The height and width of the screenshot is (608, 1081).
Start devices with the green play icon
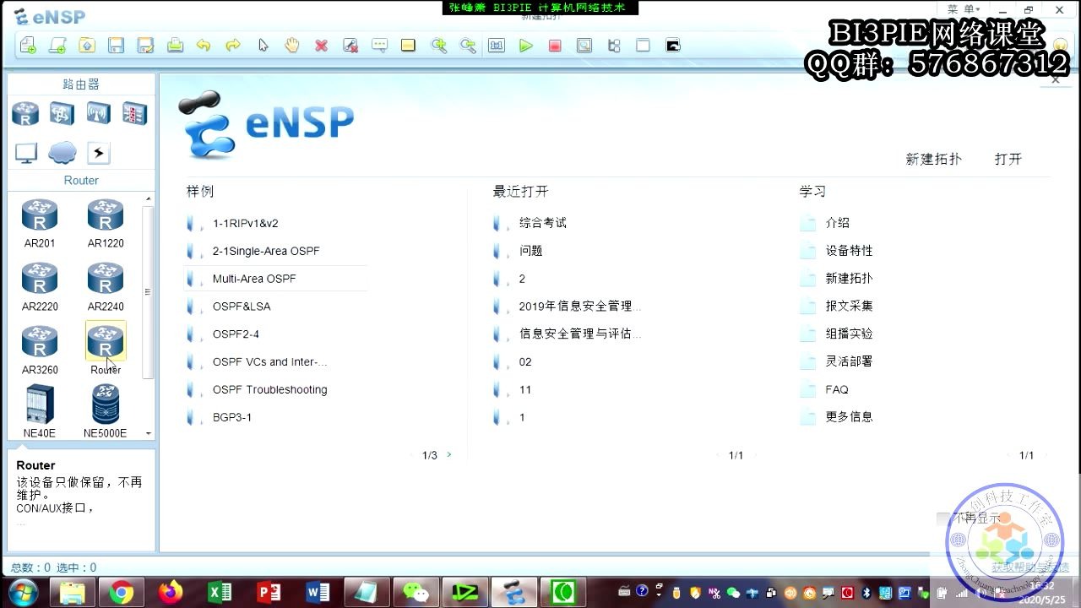tap(526, 46)
